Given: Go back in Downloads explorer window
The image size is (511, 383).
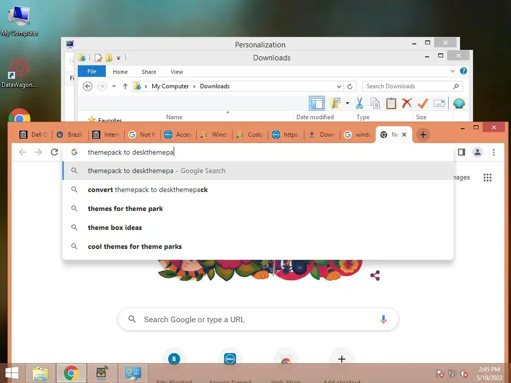Looking at the screenshot, I should coord(87,86).
